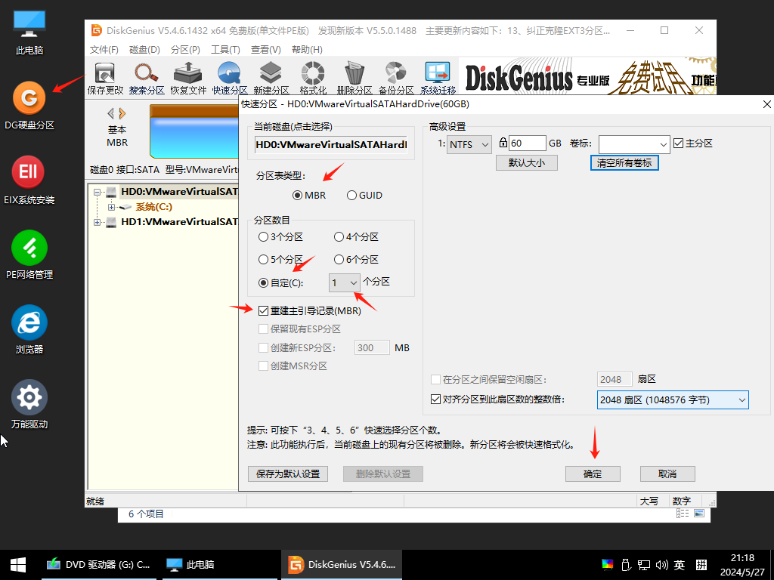Open the NTFS file system dropdown
This screenshot has height=580, width=774.
tap(469, 144)
